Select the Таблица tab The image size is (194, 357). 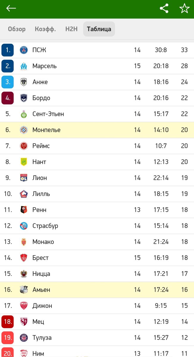99,29
